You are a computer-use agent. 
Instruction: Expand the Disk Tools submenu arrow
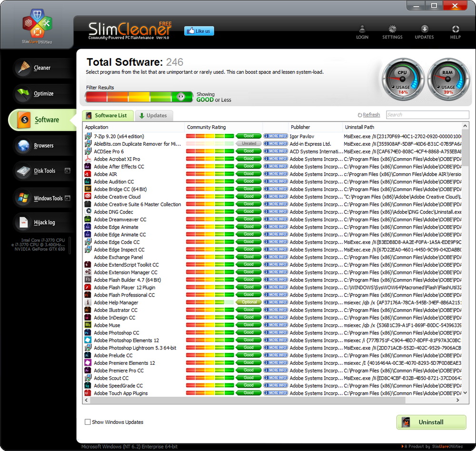(x=68, y=170)
